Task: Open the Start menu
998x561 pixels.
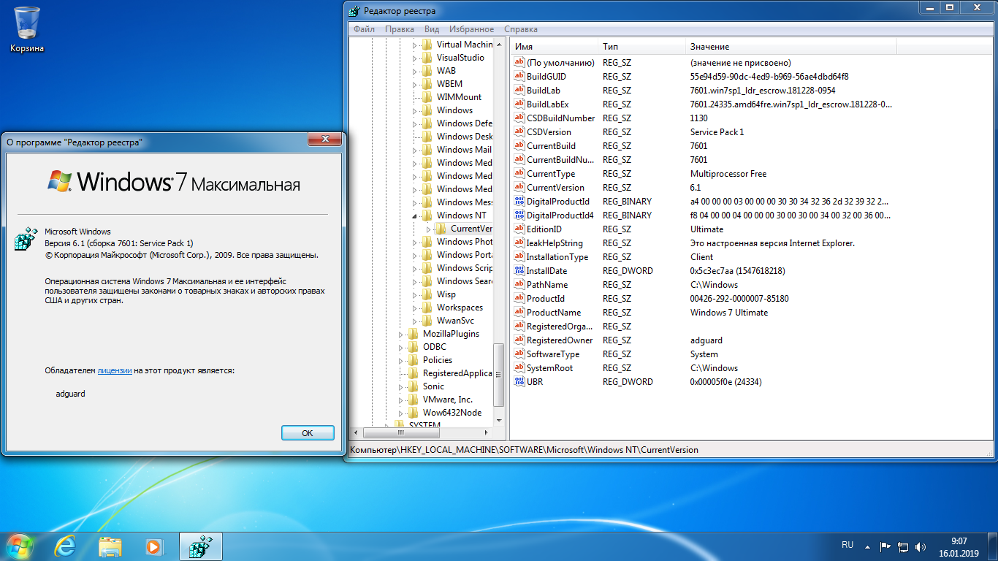Action: tap(20, 546)
